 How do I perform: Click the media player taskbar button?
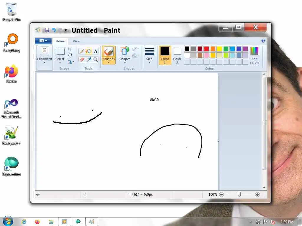tap(65, 222)
